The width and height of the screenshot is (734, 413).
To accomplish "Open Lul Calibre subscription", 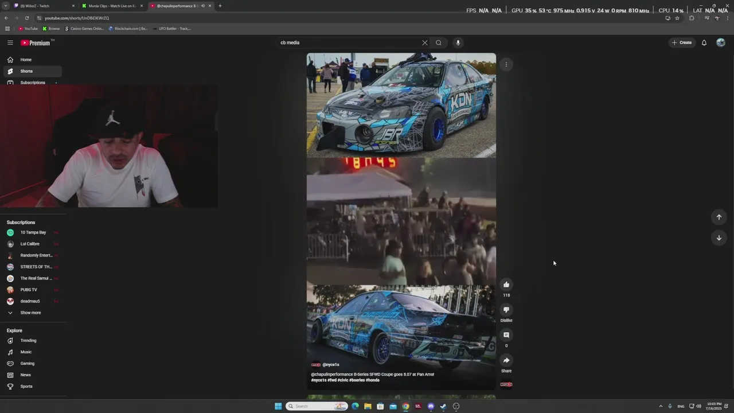I will [x=33, y=244].
